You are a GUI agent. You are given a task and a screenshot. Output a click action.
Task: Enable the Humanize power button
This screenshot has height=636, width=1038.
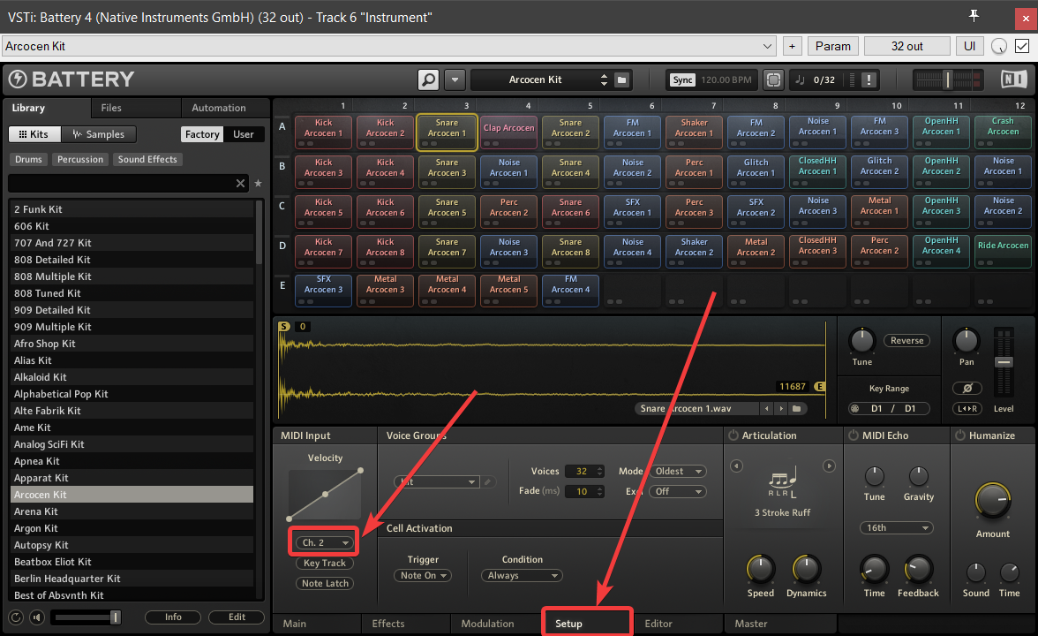(960, 435)
